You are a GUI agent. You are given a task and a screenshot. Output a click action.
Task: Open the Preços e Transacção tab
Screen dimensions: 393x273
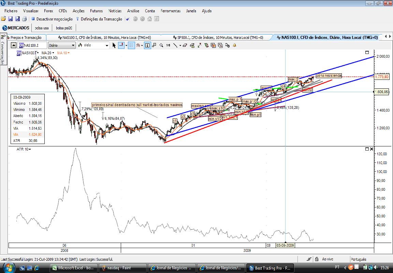[26, 37]
